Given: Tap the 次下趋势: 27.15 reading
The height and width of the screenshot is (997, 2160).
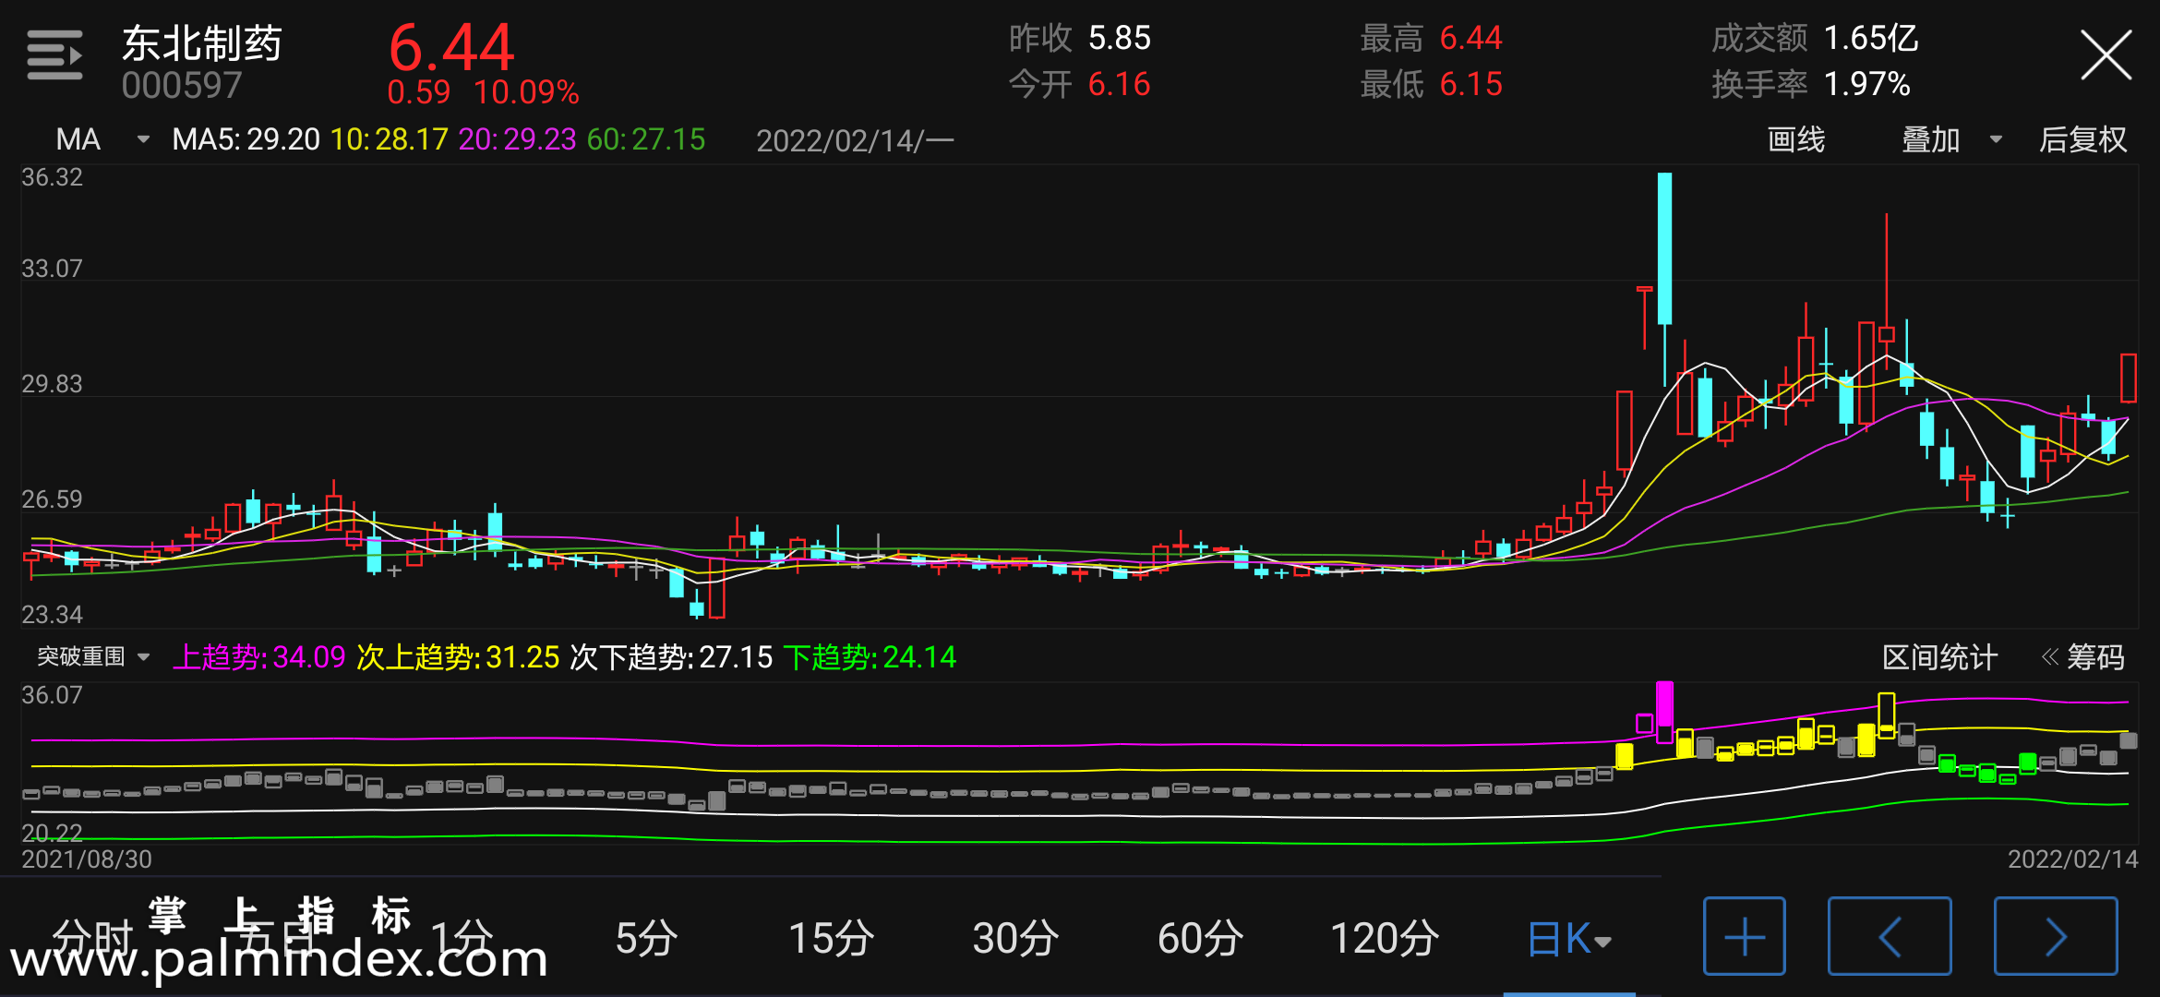Looking at the screenshot, I should [x=671, y=657].
